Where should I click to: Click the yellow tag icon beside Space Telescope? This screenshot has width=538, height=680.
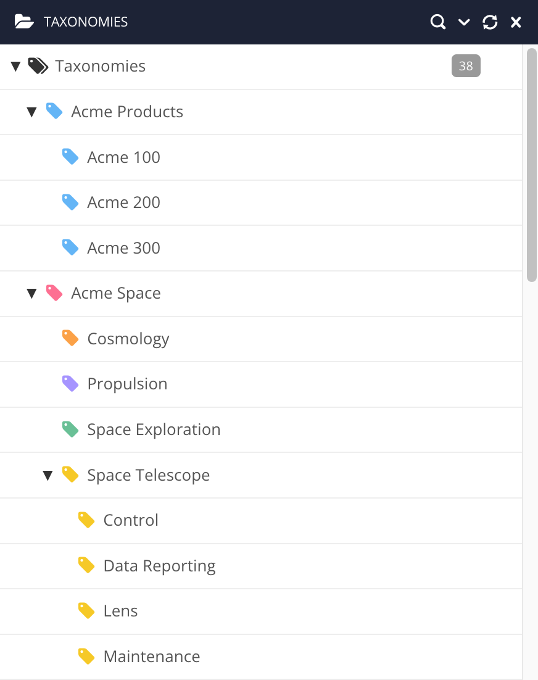click(x=70, y=475)
